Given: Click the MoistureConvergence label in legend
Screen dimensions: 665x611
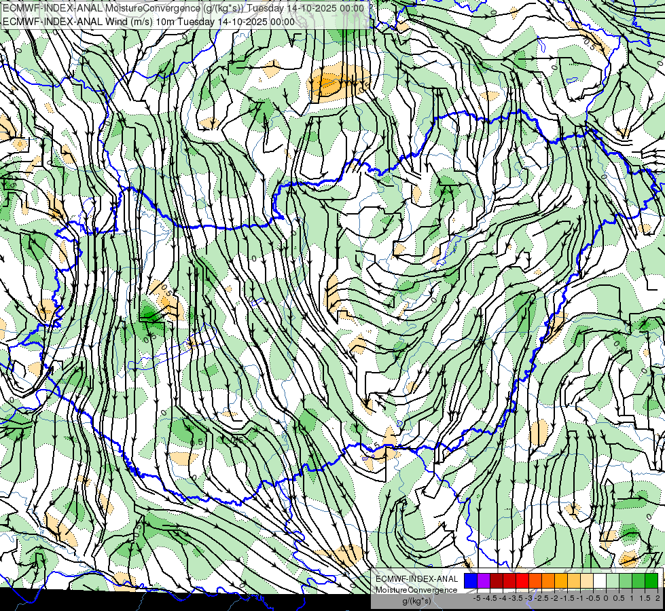Looking at the screenshot, I should 416,590.
